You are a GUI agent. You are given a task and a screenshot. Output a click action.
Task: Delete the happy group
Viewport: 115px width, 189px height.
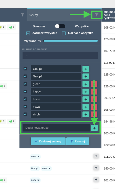tap(94, 92)
